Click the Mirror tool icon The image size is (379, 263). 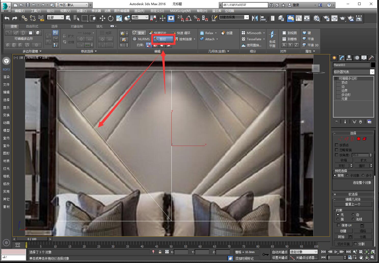click(254, 18)
